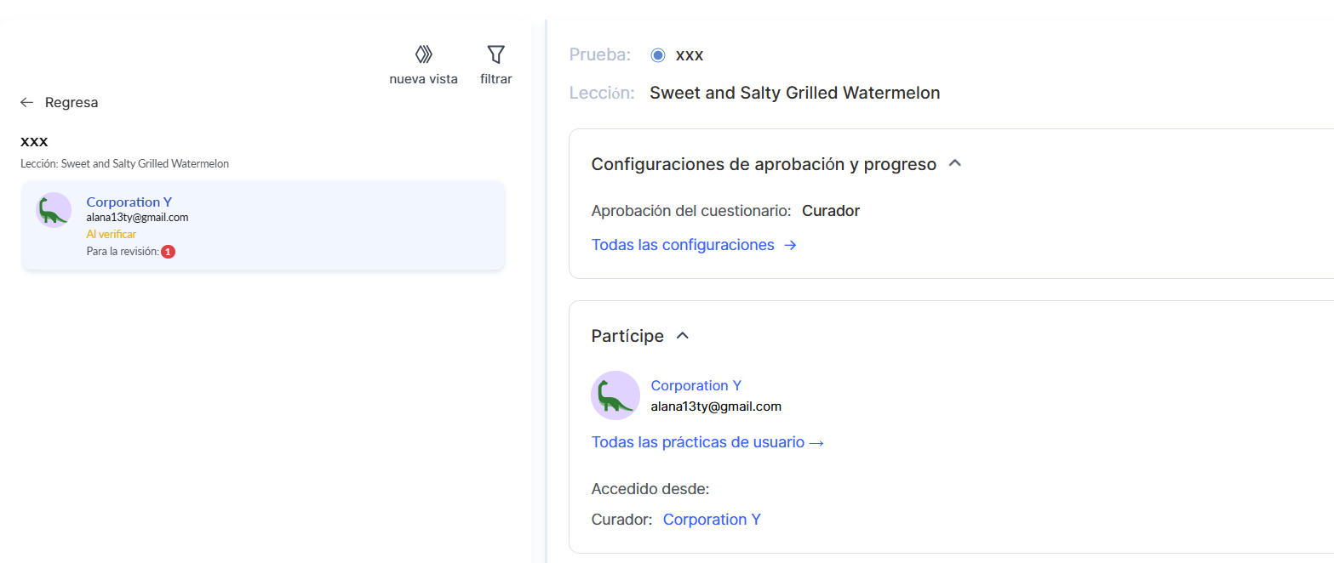This screenshot has height=563, width=1334.
Task: Click the filtrar label
Action: tap(495, 79)
